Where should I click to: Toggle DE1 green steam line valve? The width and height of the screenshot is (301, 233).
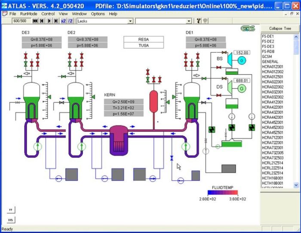click(x=204, y=78)
